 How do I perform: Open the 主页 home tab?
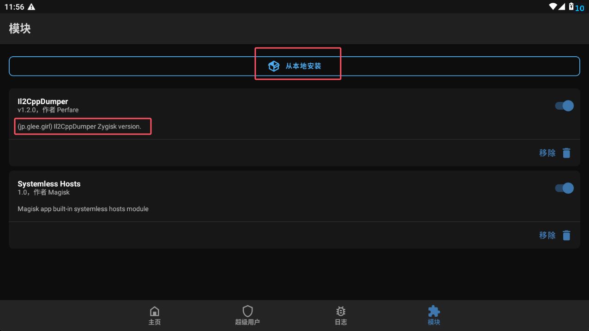pyautogui.click(x=155, y=316)
